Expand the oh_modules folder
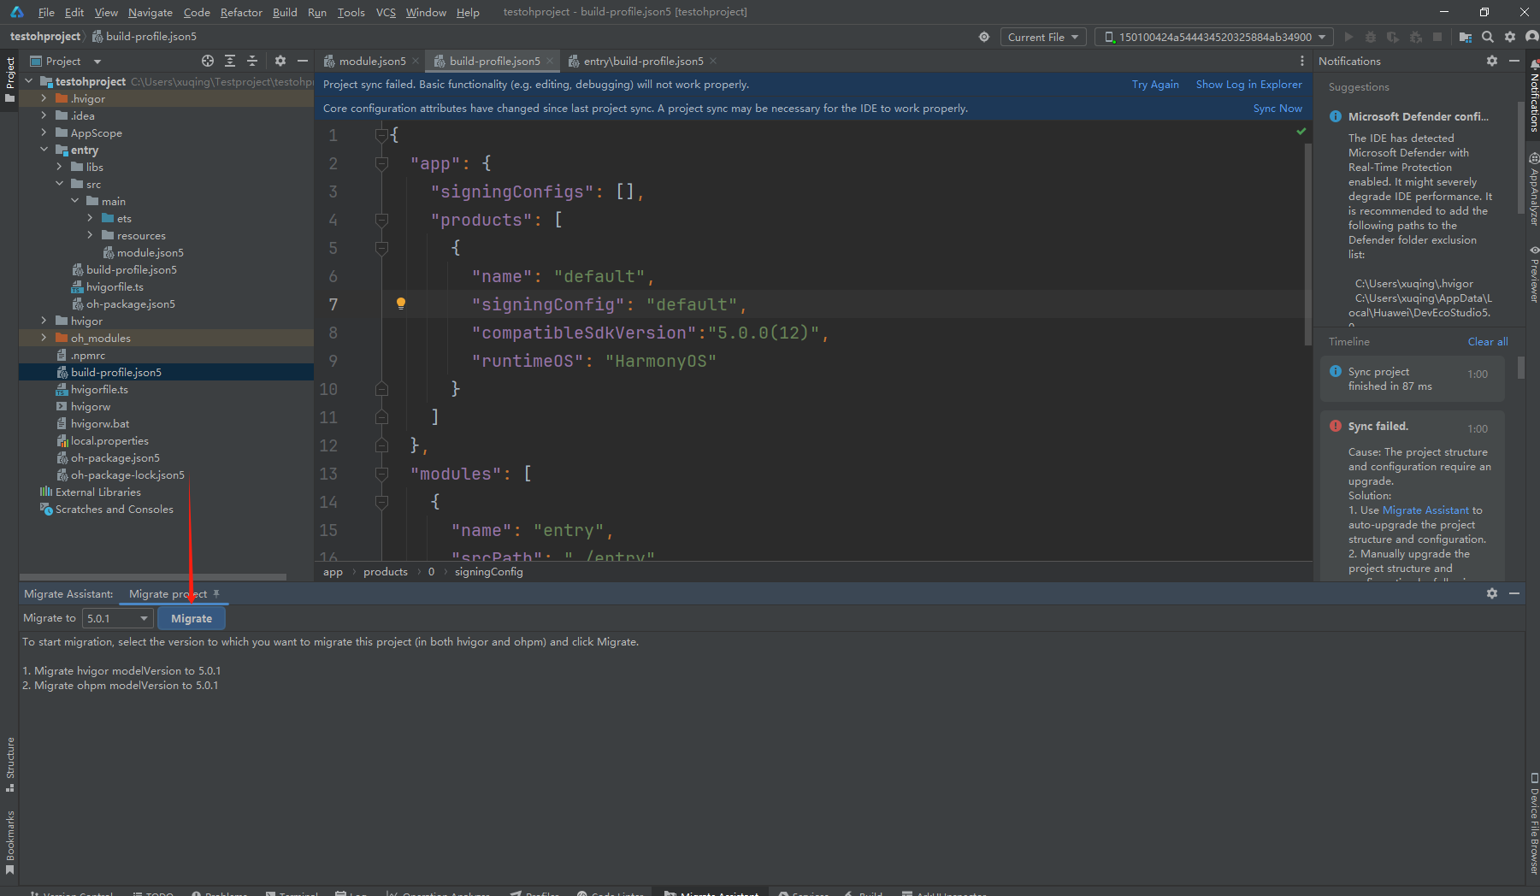 tap(44, 338)
